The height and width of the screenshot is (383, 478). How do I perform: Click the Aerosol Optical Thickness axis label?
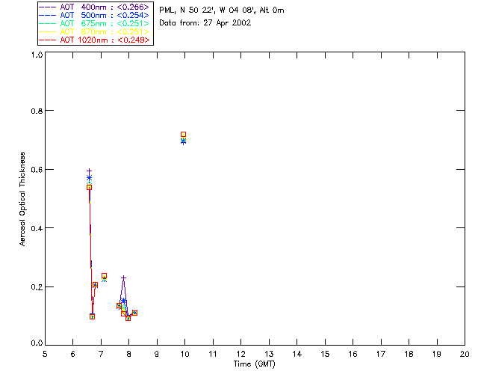(x=22, y=199)
